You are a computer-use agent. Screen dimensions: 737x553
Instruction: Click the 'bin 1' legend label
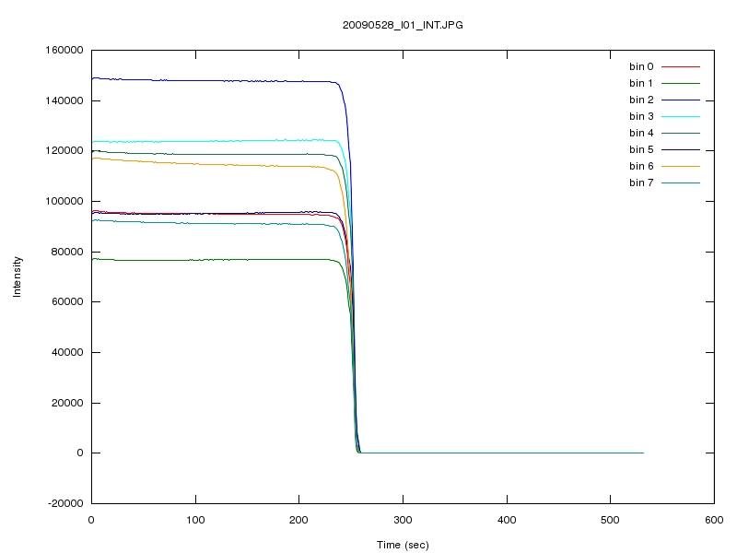[x=641, y=83]
